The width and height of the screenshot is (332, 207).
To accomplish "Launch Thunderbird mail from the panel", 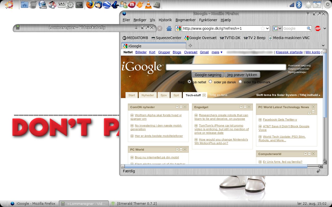I will [x=99, y=4].
